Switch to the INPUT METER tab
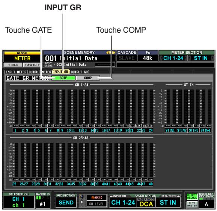This screenshot has width=217, height=211. click(16, 72)
